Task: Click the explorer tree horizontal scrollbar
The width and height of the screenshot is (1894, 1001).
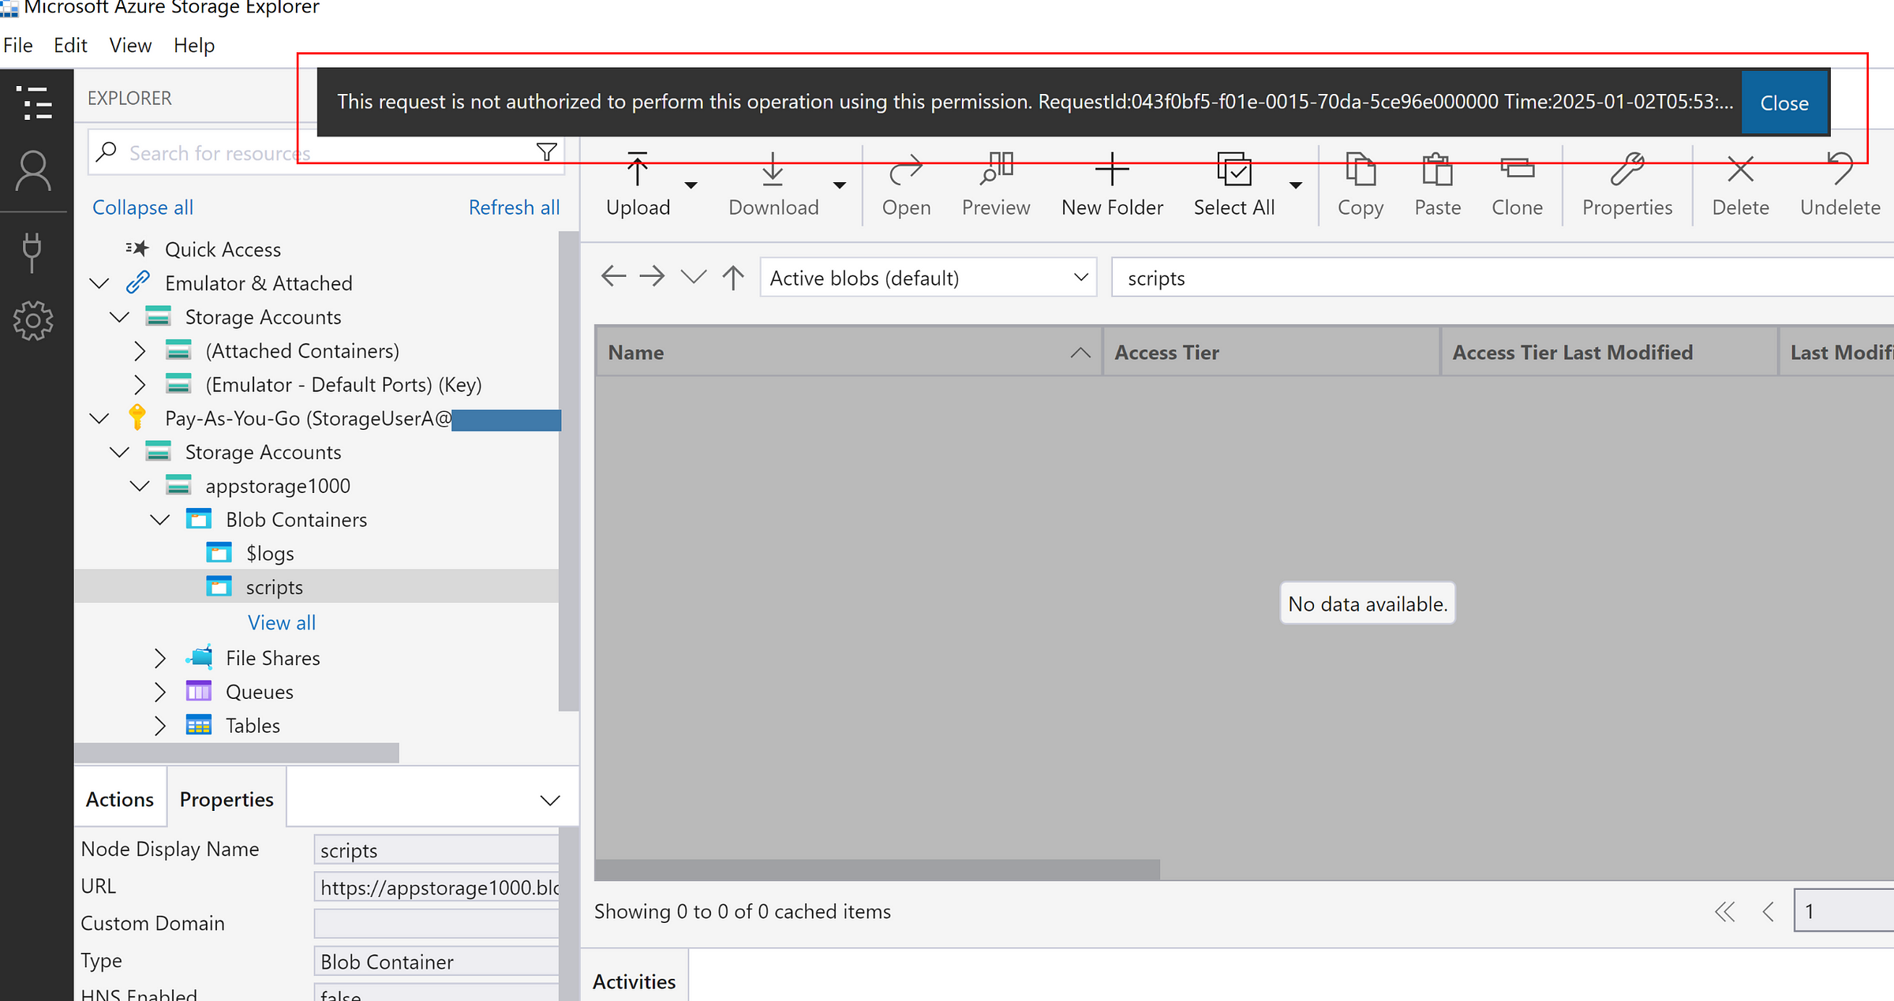Action: (x=237, y=753)
